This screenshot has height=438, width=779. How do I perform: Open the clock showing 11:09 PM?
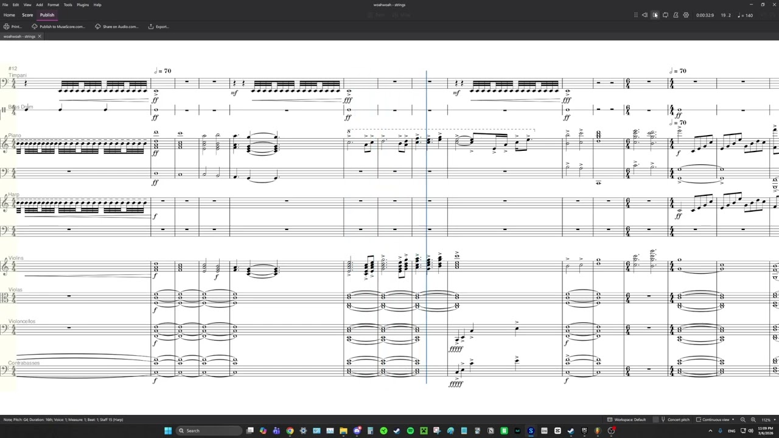click(x=765, y=431)
